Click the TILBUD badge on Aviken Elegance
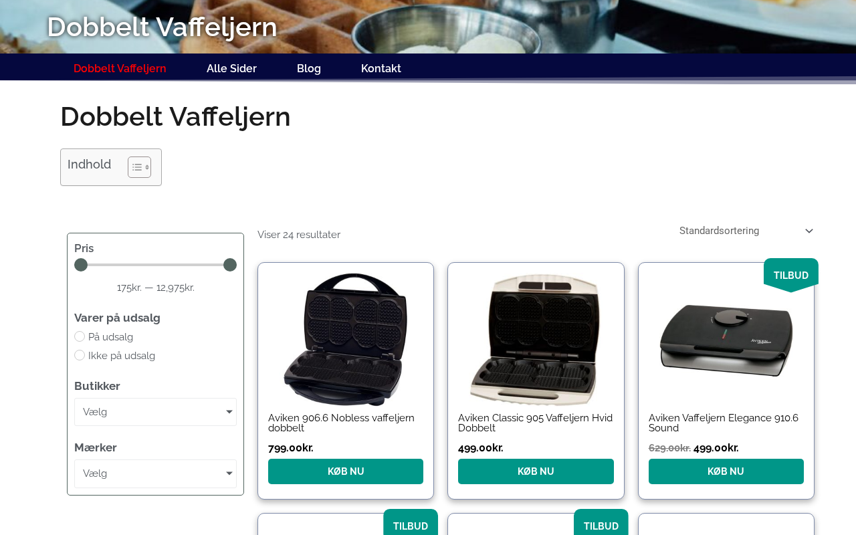The width and height of the screenshot is (856, 535). click(791, 275)
